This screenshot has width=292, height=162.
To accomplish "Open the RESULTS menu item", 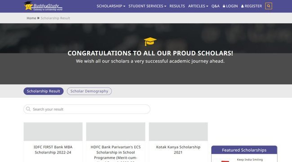I will [177, 6].
